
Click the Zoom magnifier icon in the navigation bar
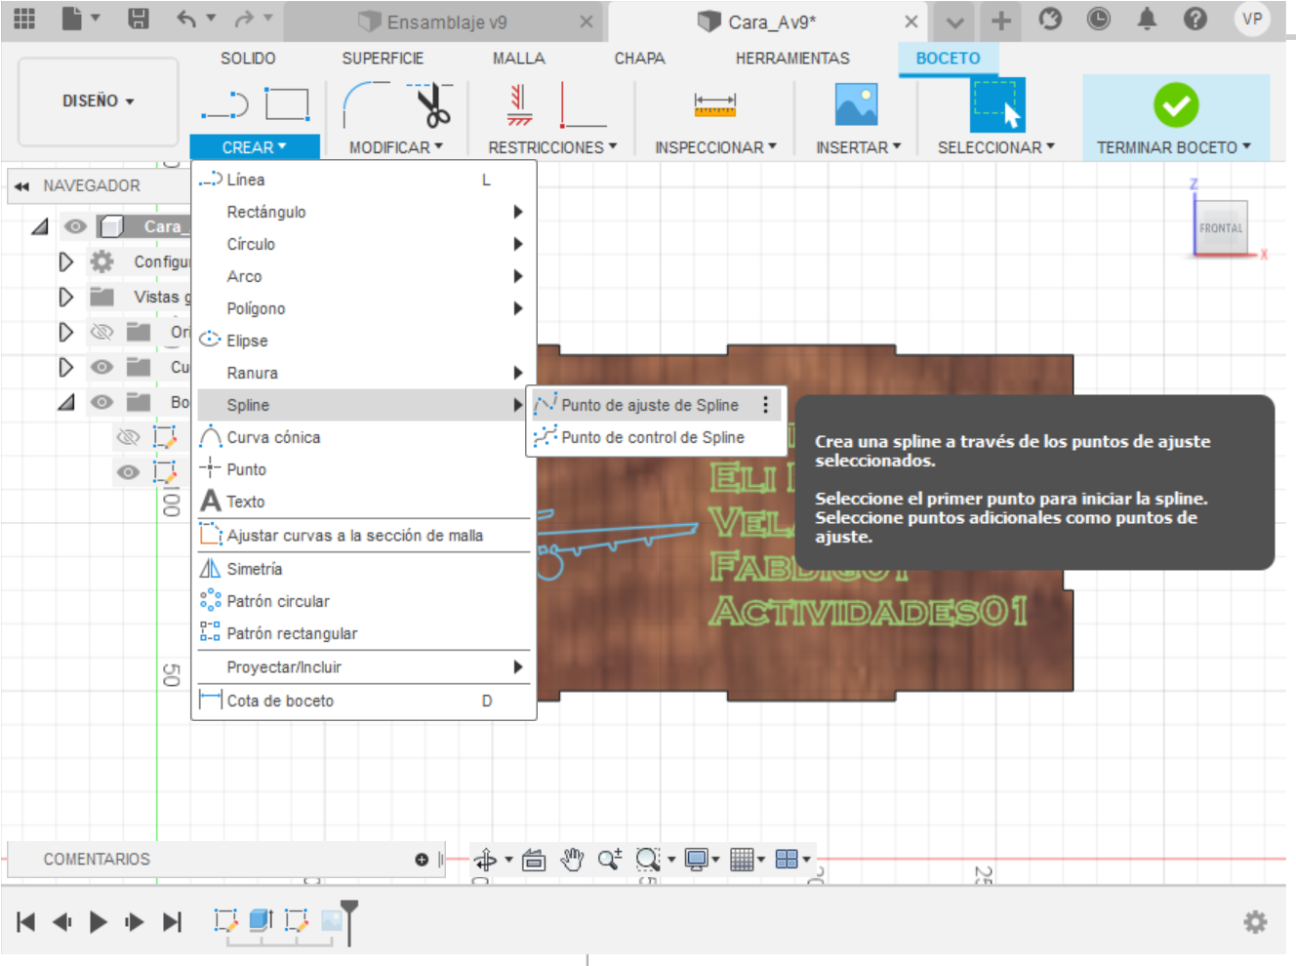610,860
